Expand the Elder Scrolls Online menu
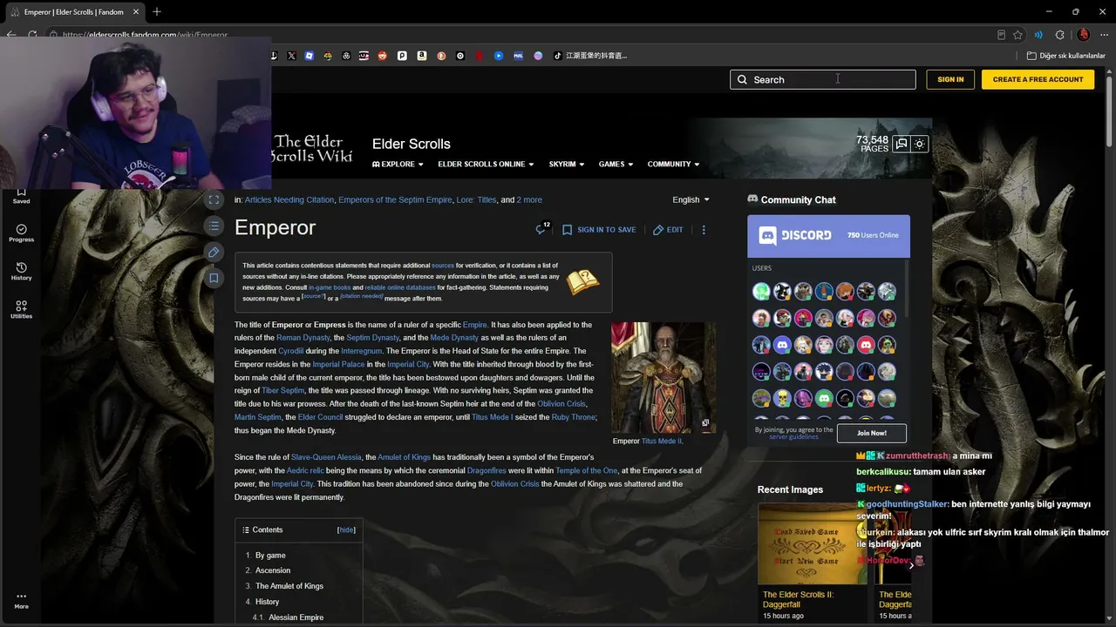This screenshot has height=627, width=1116. (x=487, y=164)
